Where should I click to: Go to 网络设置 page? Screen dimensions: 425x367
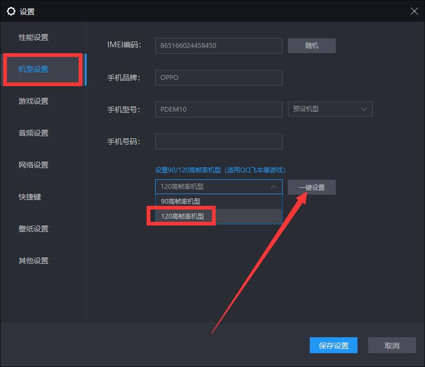[33, 165]
